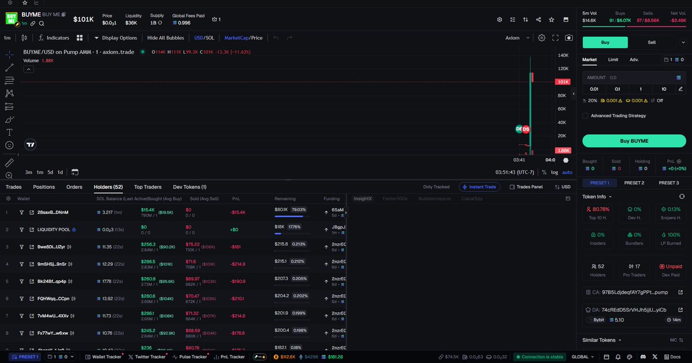
Task: Pick the text annotation tool
Action: [x=9, y=132]
